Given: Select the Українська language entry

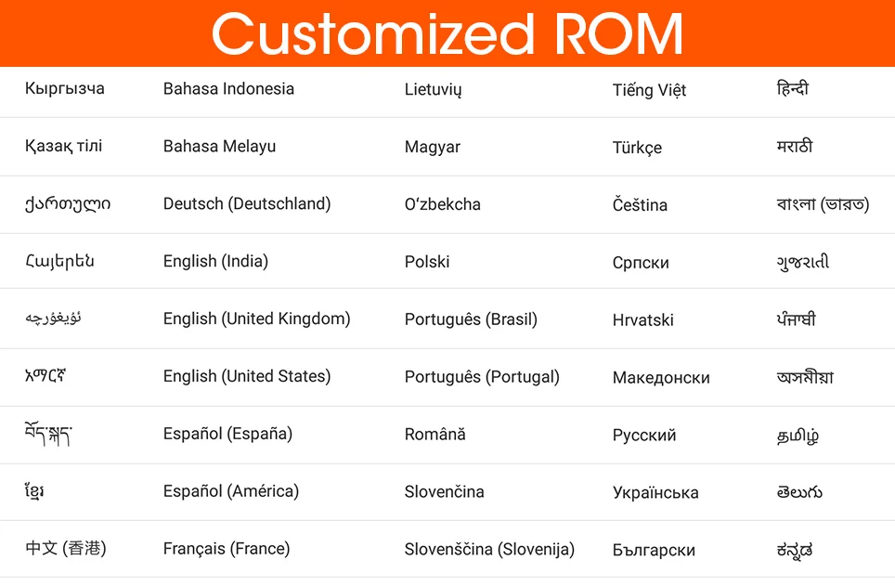Looking at the screenshot, I should coord(655,493).
